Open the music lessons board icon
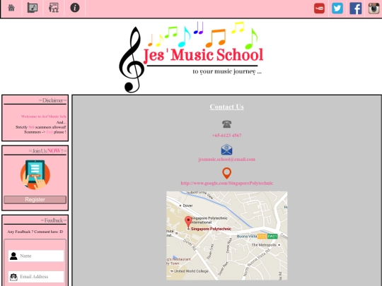Image resolution: width=382 pixels, height=286 pixels. (x=33, y=8)
